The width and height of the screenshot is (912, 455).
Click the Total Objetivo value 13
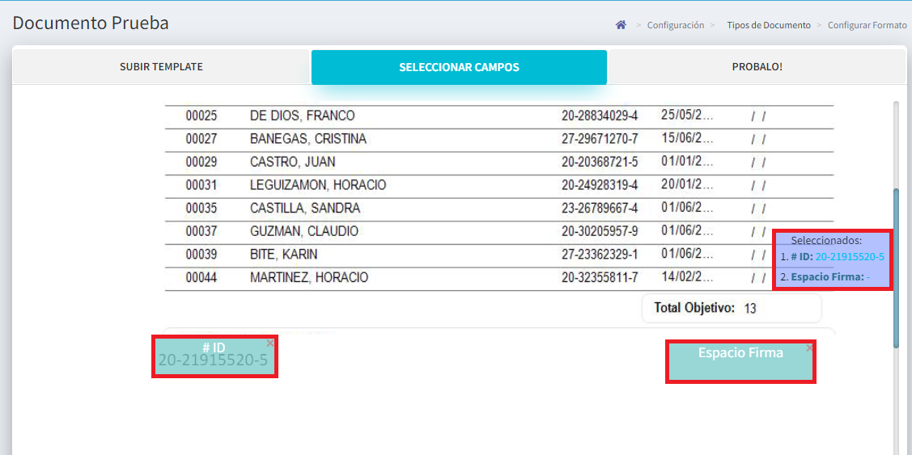tap(749, 308)
